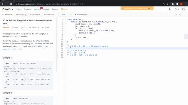Click the editor info icon
This screenshot has width=188, height=105.
tap(167, 15)
